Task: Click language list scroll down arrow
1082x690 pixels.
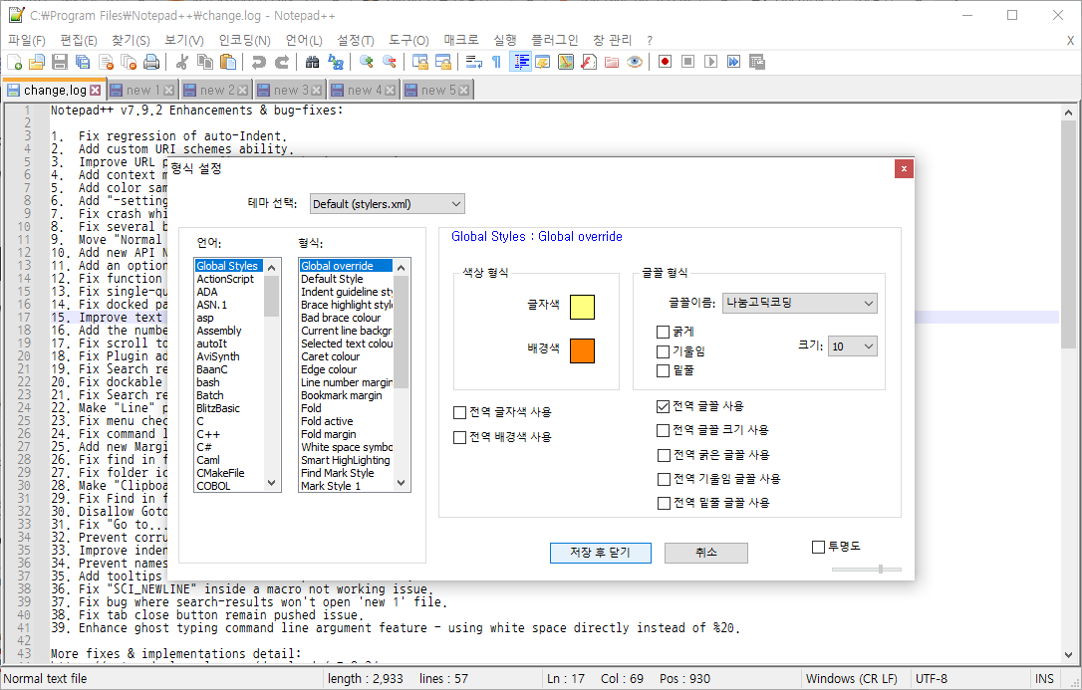Action: tap(272, 484)
